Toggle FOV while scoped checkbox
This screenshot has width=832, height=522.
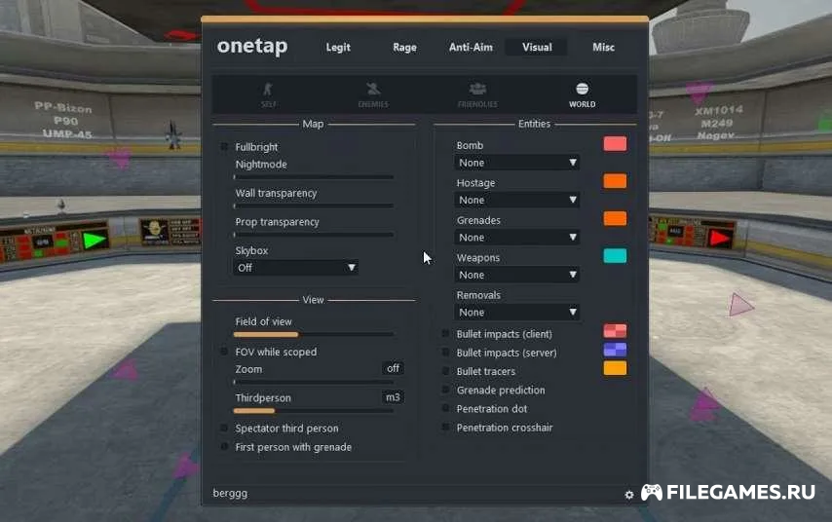point(224,352)
